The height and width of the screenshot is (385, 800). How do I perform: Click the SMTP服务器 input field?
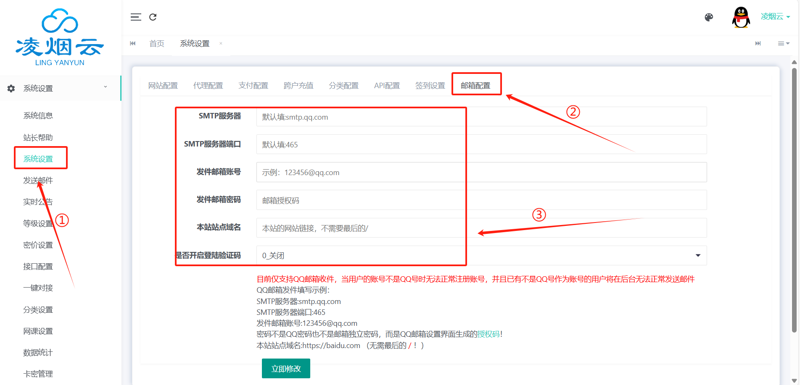(x=481, y=117)
